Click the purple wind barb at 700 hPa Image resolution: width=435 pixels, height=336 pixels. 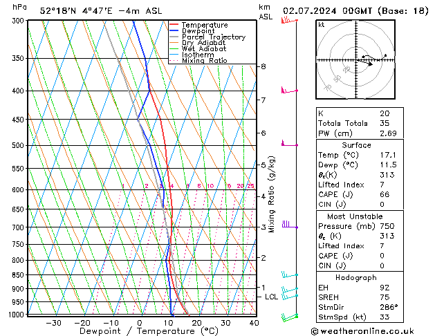click(x=290, y=225)
